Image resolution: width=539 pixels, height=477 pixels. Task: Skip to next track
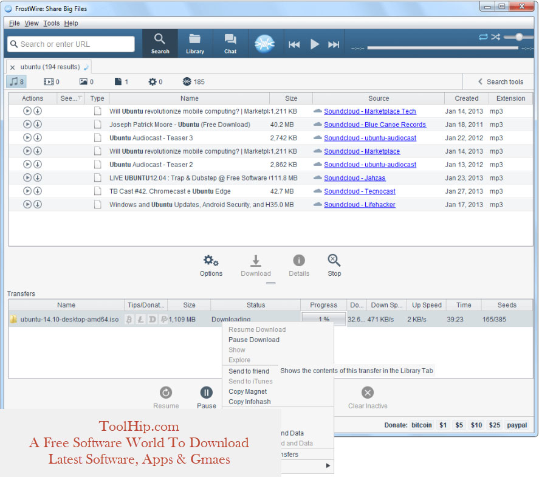[x=334, y=44]
